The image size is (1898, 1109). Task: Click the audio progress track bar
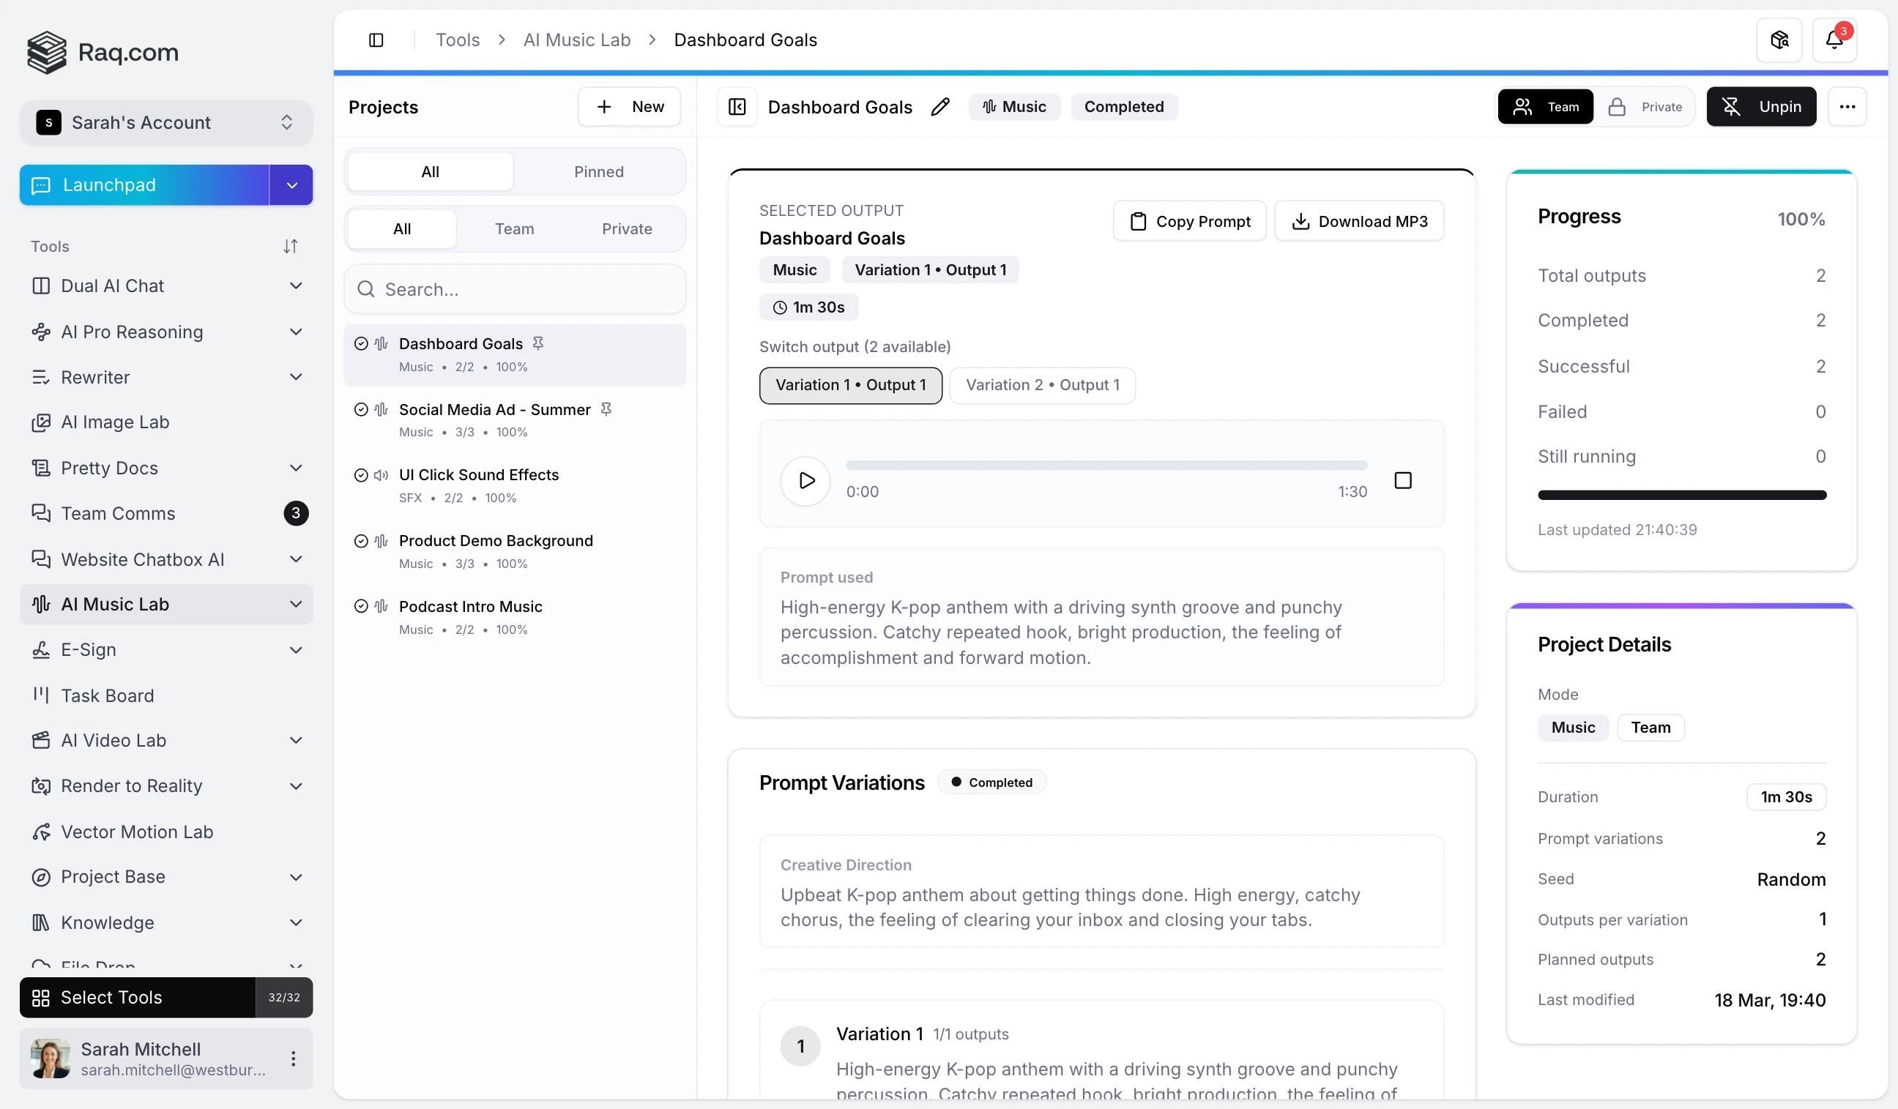pyautogui.click(x=1106, y=466)
